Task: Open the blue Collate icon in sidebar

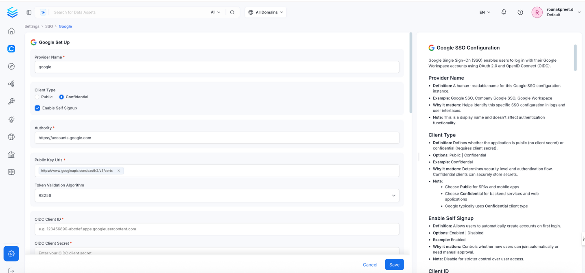Action: click(11, 49)
